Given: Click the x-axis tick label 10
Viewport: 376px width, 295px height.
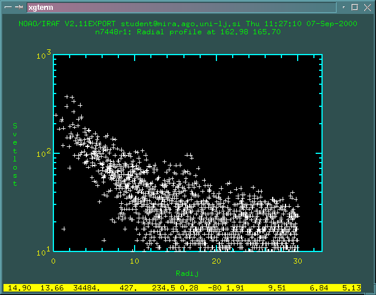Looking at the screenshot, I should (135, 261).
